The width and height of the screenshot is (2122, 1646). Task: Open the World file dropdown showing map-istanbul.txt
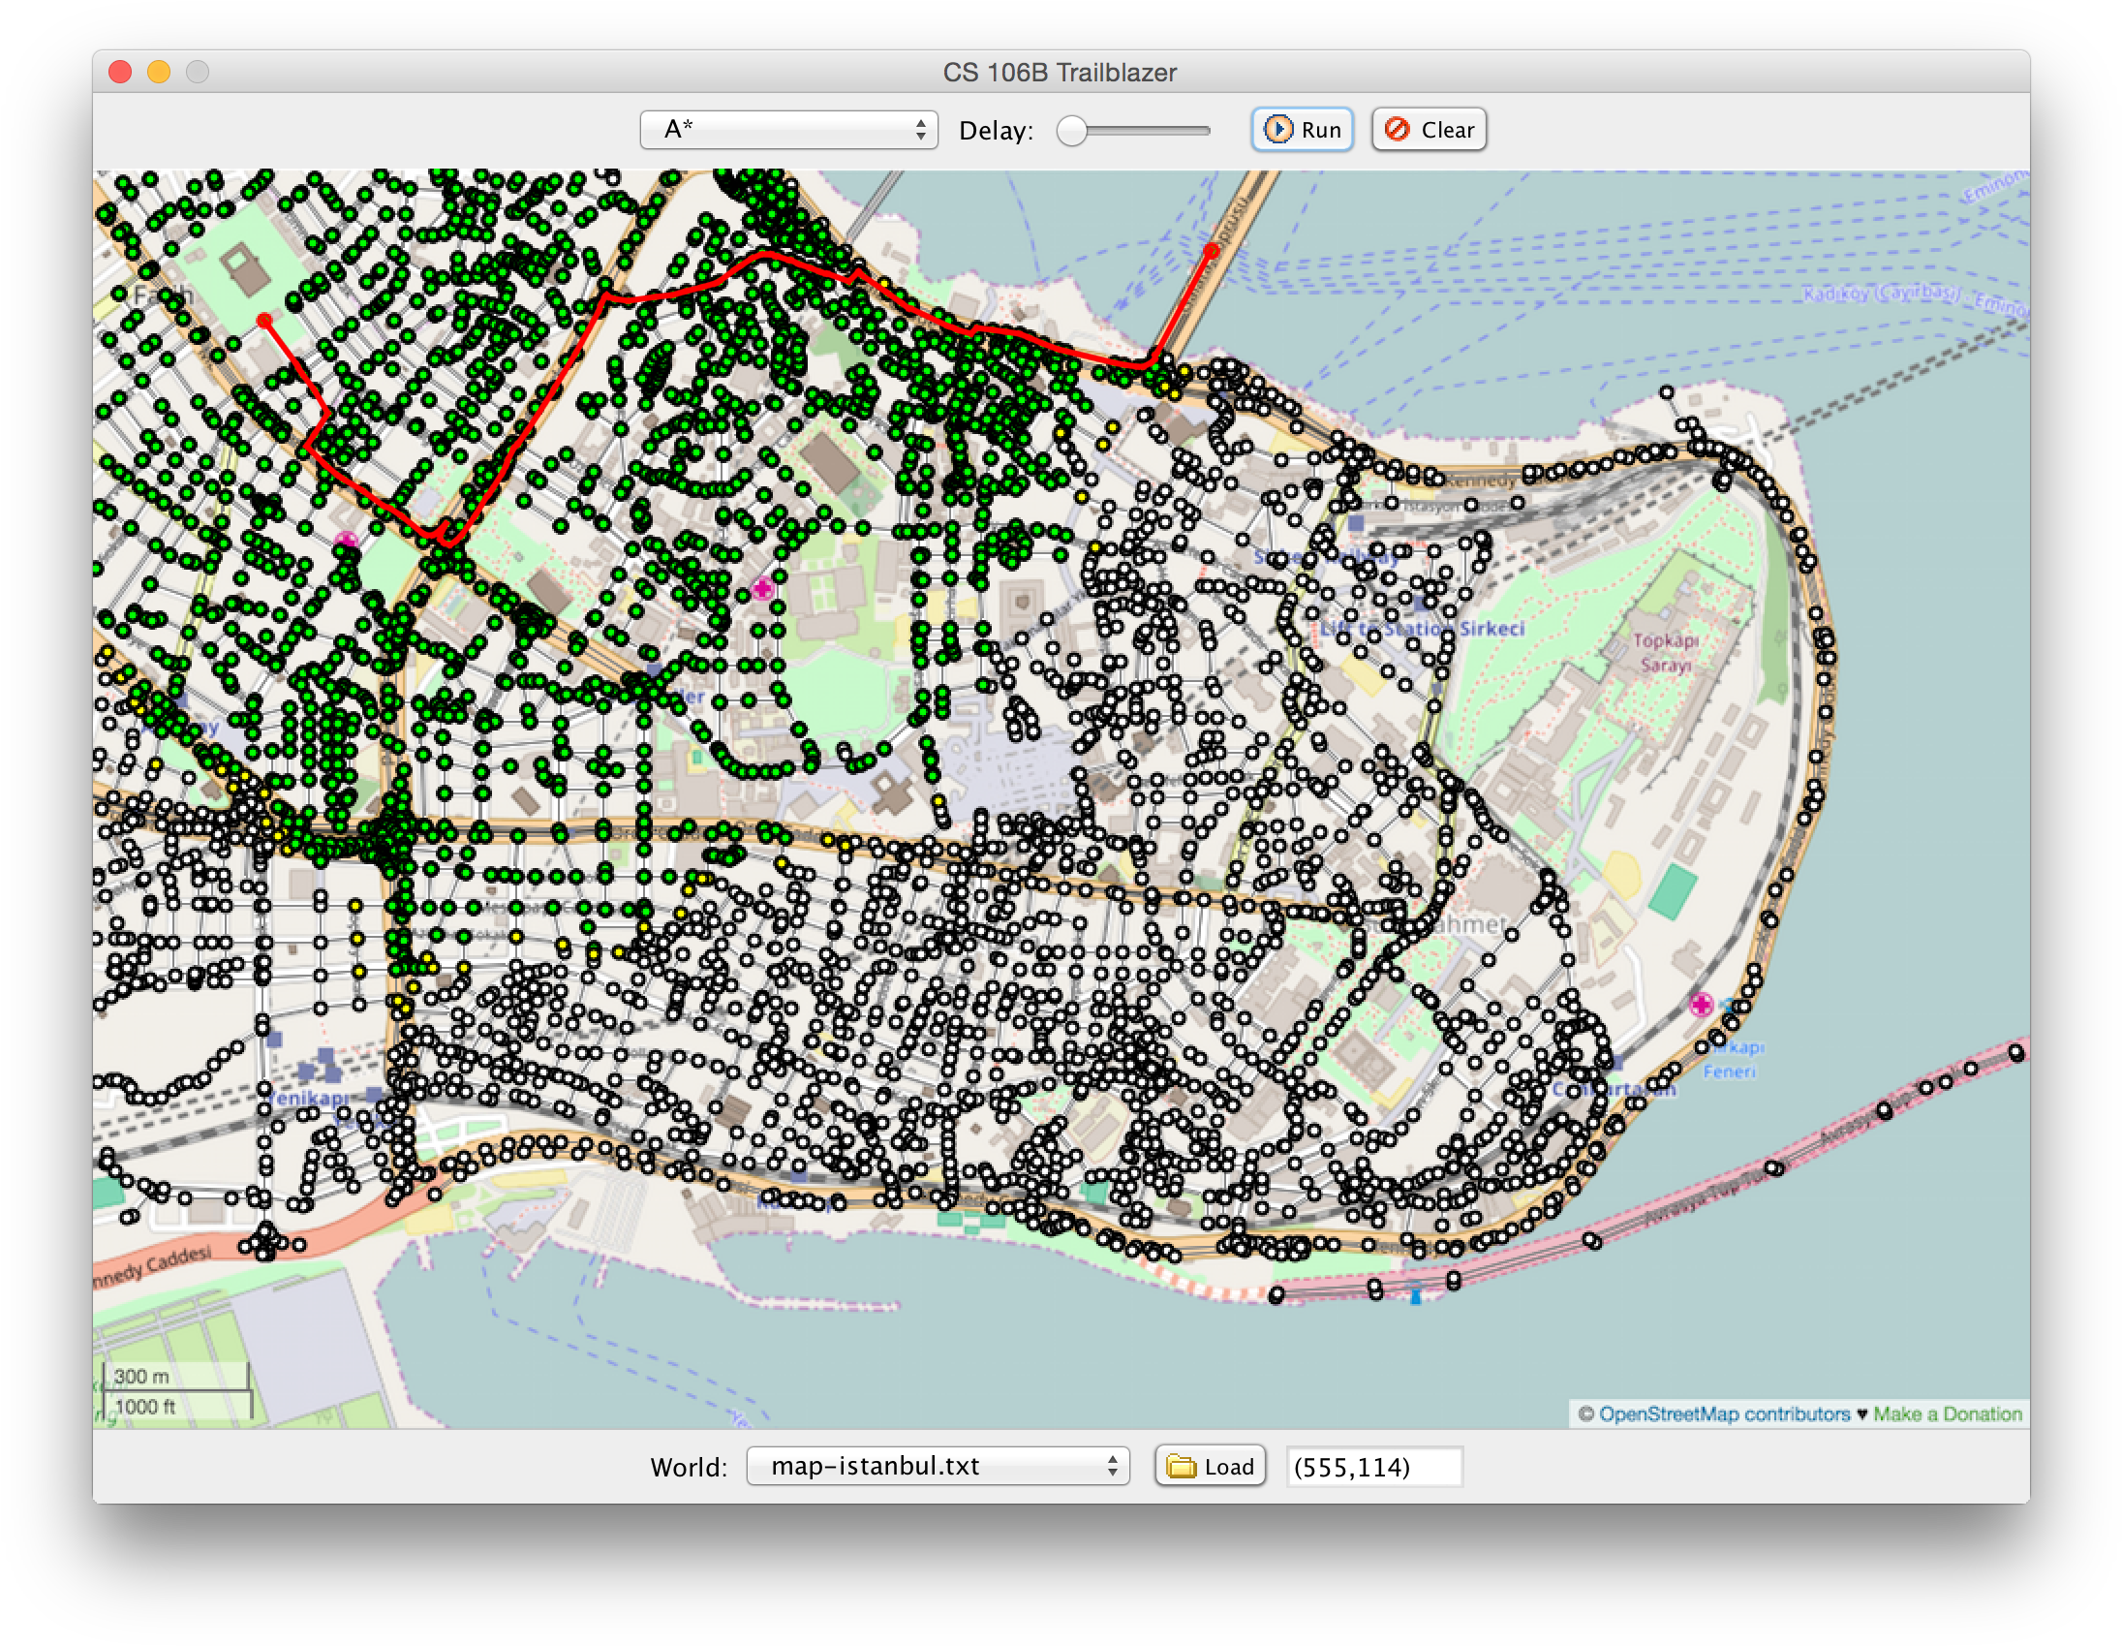[938, 1466]
